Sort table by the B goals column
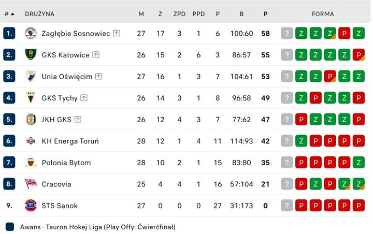Screen dimensions: 373x234 tap(241, 14)
